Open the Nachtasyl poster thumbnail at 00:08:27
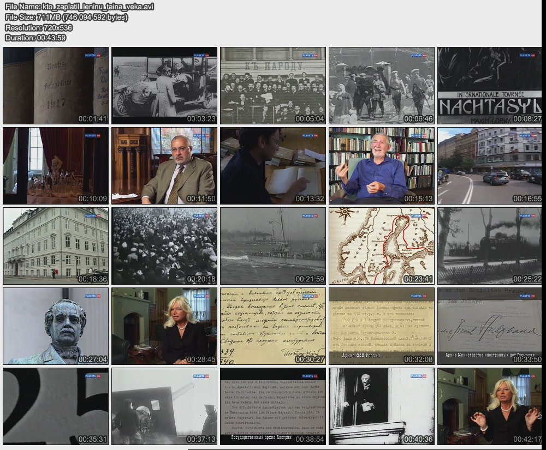This screenshot has width=546, height=450. click(490, 86)
